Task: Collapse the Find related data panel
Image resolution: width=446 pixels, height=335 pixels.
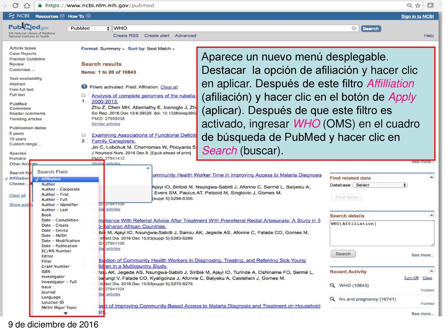Action: point(432,177)
